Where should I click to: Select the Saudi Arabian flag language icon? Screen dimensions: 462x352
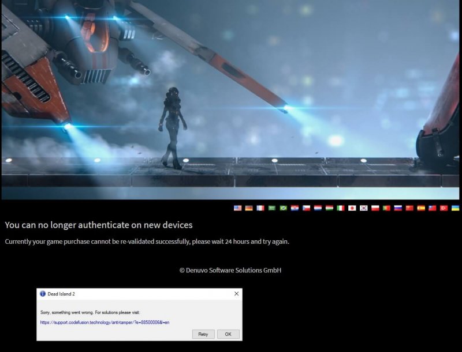pos(271,209)
